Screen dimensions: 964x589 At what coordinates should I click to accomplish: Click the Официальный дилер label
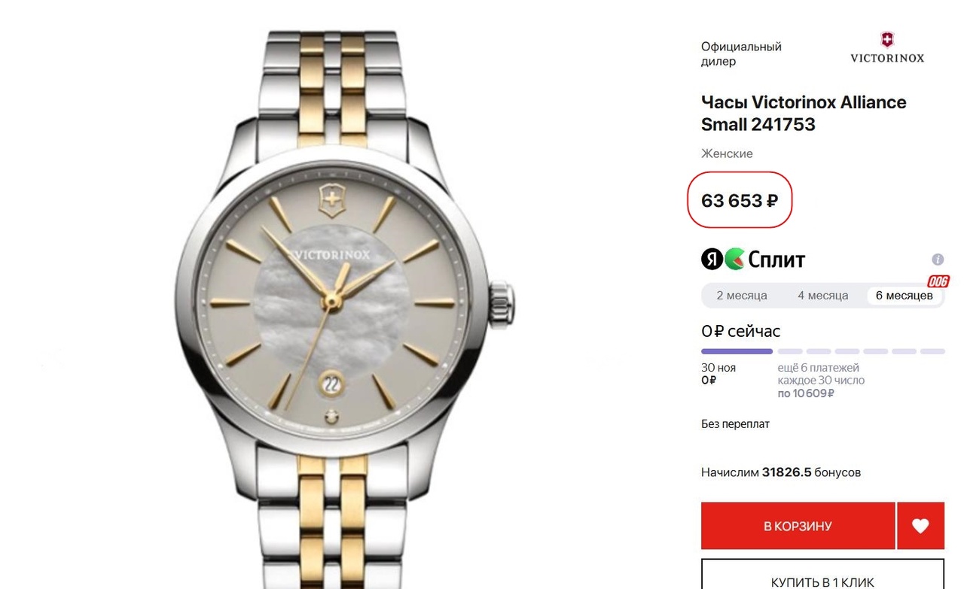(x=741, y=53)
